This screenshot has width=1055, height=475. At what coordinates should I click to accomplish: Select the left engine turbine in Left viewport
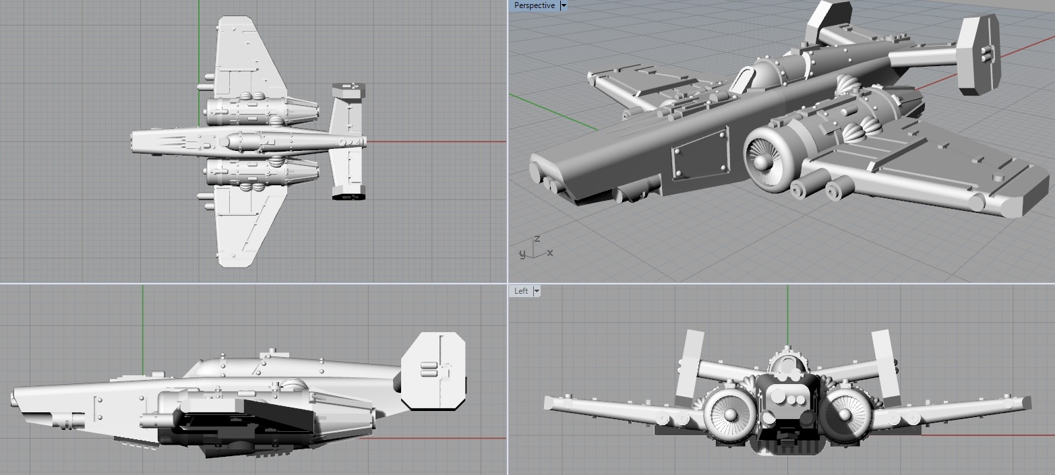724,414
